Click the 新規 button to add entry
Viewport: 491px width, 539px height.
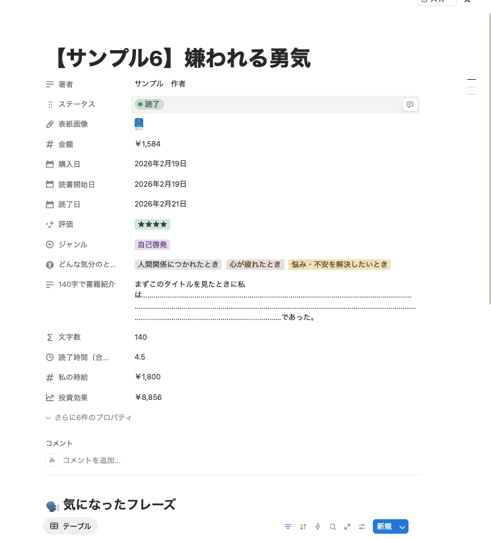(x=383, y=526)
